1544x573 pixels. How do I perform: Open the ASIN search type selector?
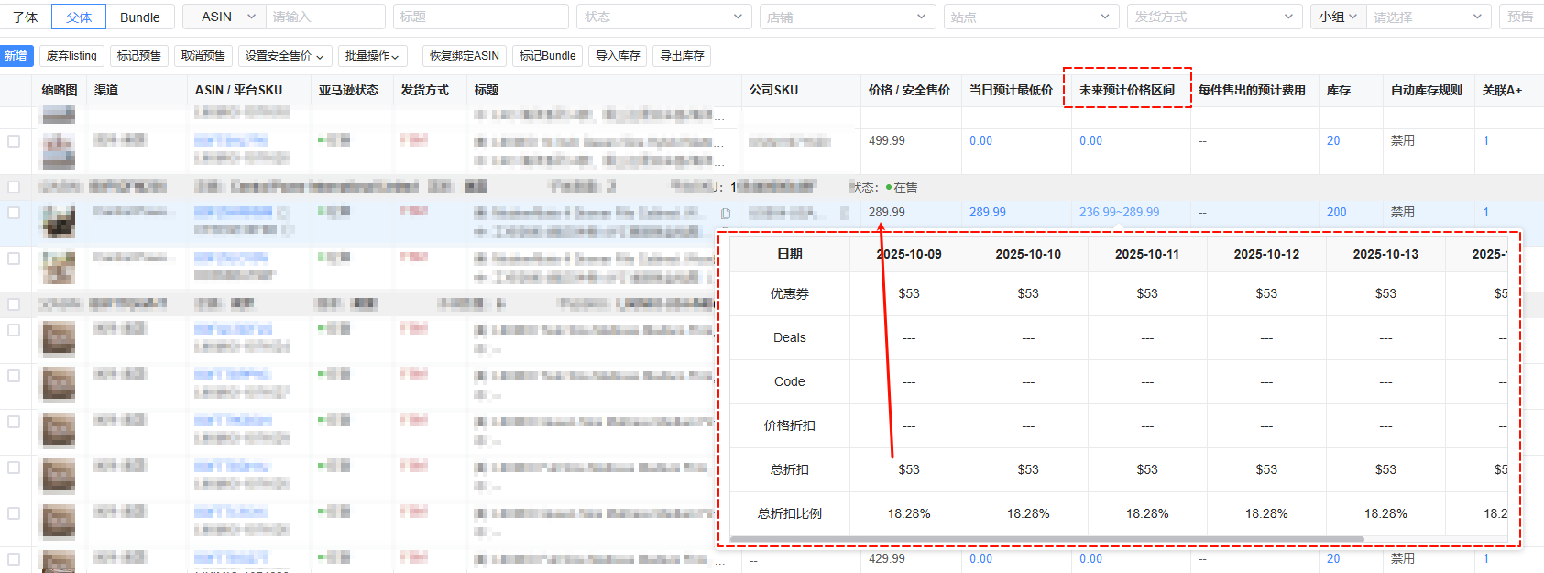pyautogui.click(x=224, y=17)
